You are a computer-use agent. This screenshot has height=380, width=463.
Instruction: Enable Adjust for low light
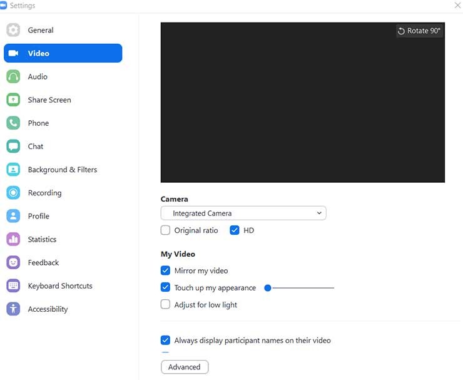166,305
